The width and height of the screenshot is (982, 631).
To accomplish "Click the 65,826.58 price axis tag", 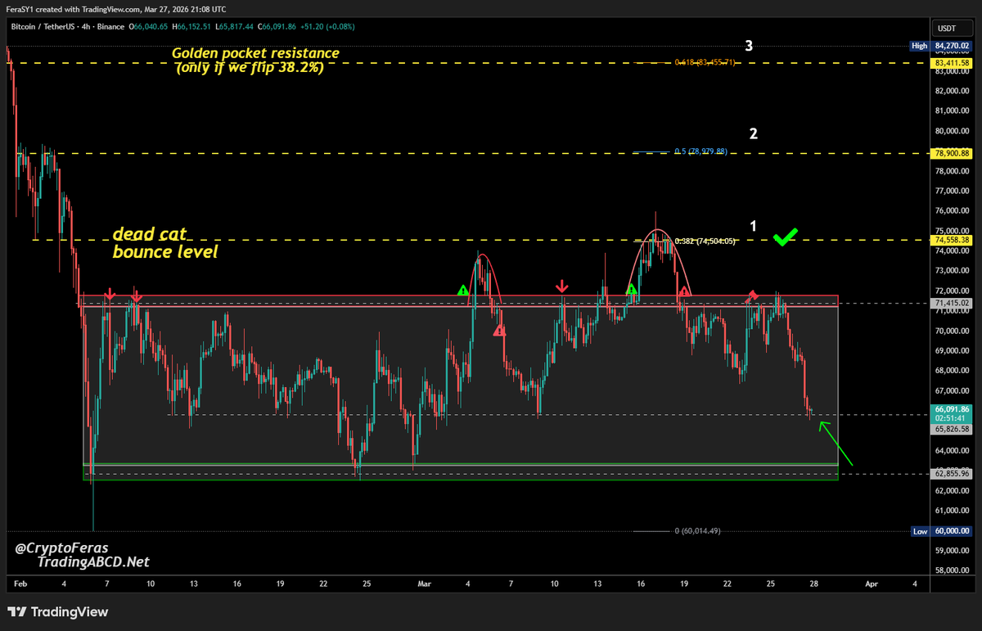I will click(953, 429).
